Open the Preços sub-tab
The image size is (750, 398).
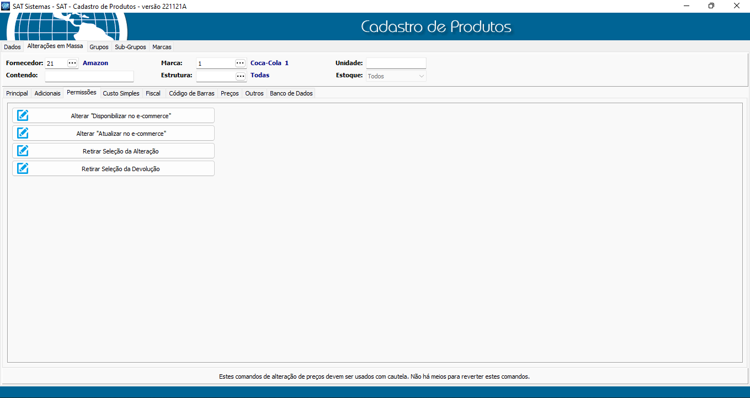pos(230,93)
